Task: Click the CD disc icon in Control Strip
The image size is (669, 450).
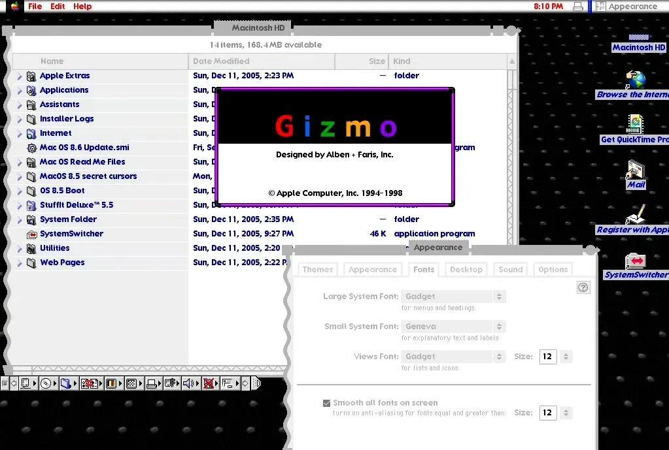Action: coord(46,383)
